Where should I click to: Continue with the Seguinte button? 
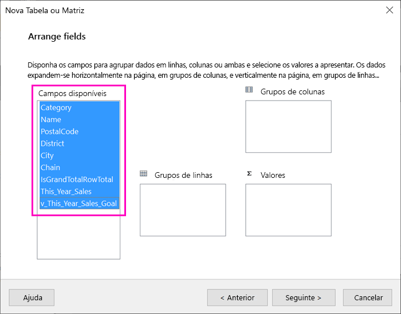pos(304,297)
